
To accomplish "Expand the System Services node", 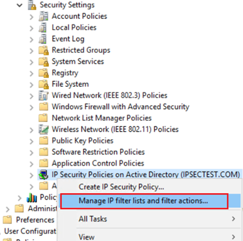I will pos(31,62).
